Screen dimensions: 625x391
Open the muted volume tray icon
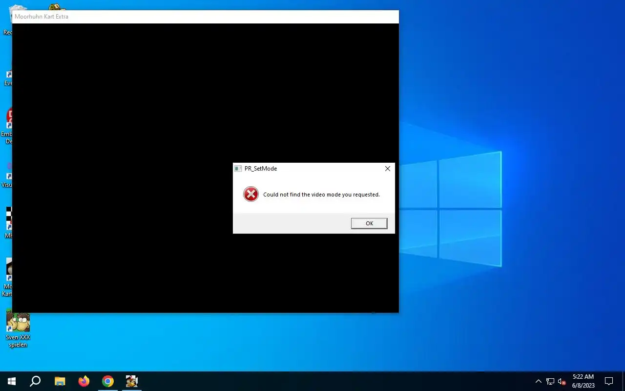click(x=562, y=381)
